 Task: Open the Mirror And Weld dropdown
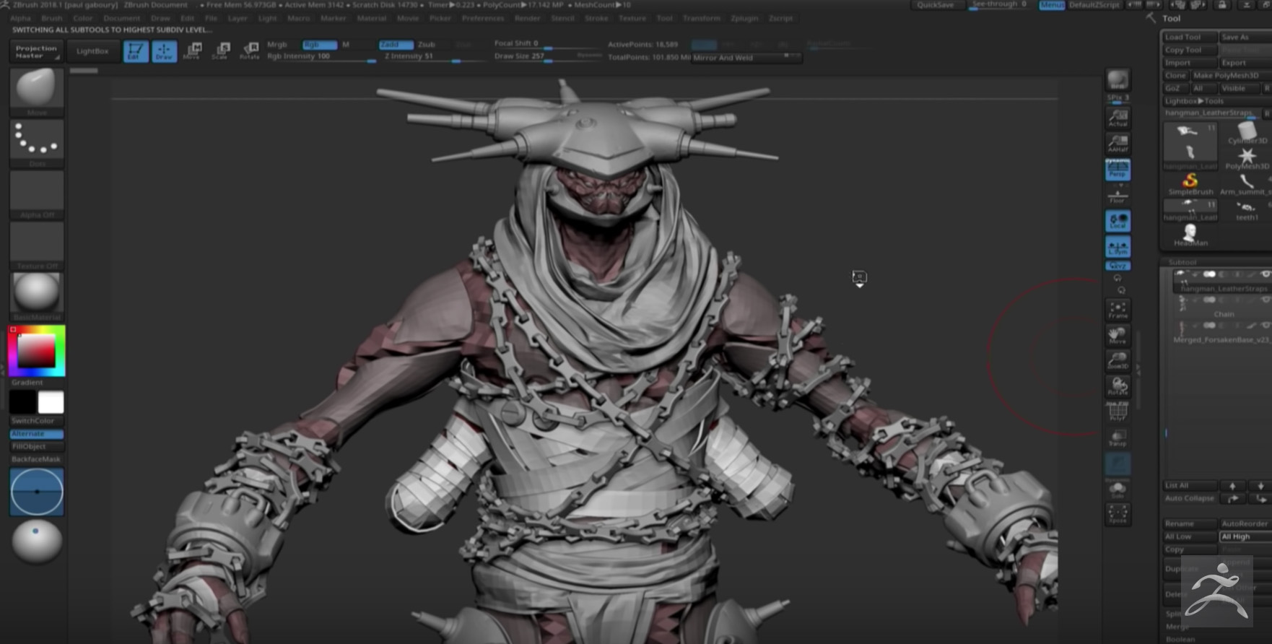[x=746, y=57]
